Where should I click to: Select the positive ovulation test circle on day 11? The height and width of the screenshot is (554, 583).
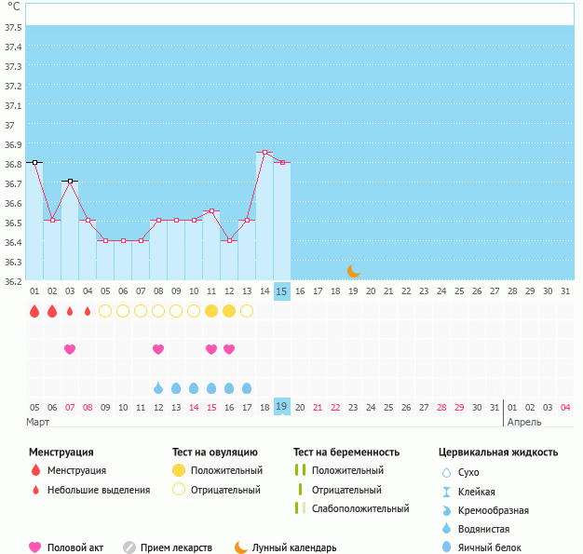click(x=211, y=311)
